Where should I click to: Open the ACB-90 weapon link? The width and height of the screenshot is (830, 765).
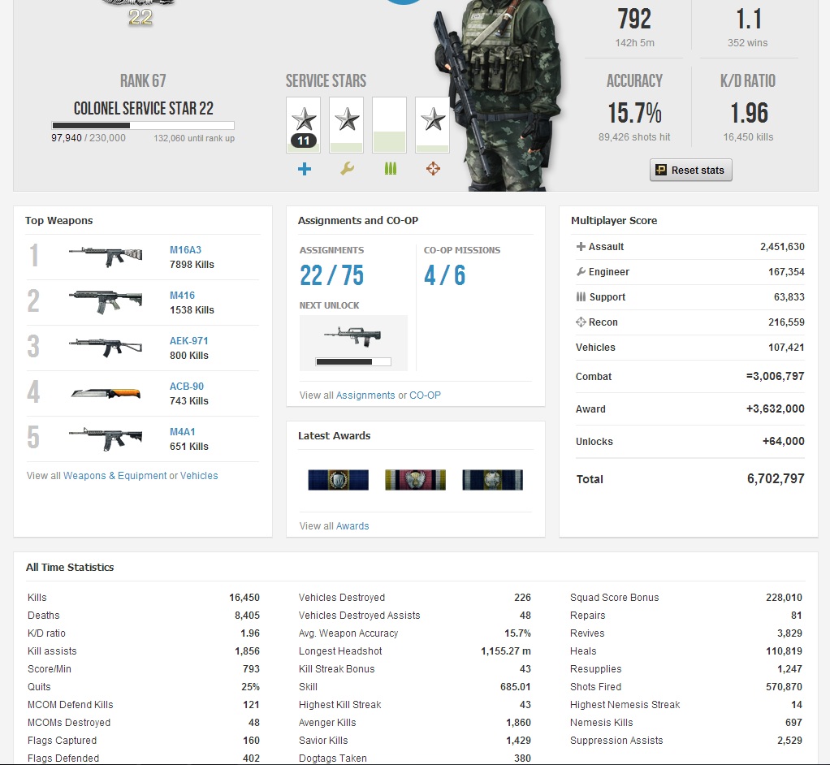[x=186, y=387]
